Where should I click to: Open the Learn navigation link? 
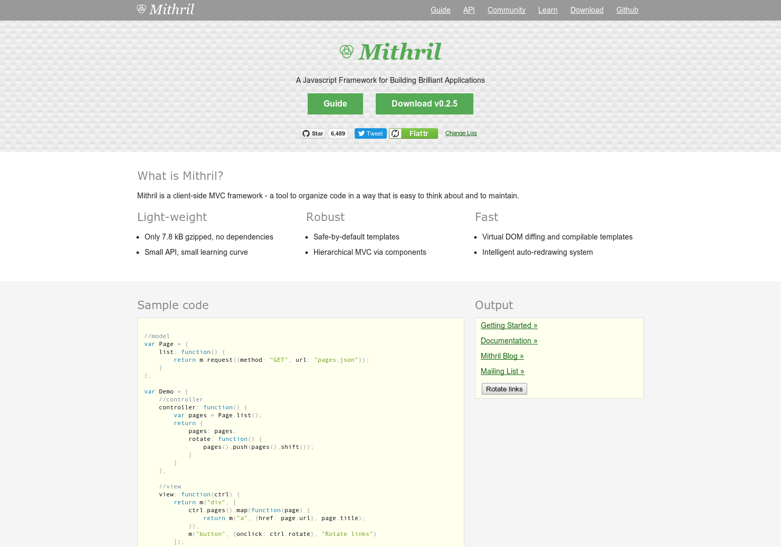[x=548, y=10]
